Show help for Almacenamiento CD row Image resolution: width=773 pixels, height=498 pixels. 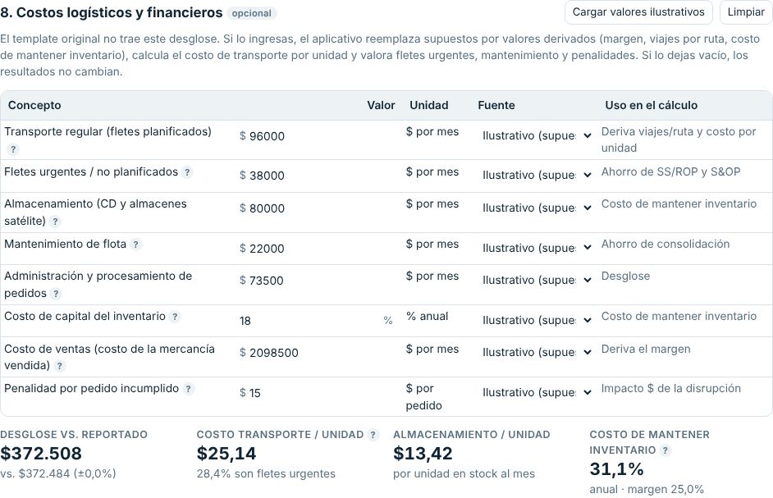(55, 222)
